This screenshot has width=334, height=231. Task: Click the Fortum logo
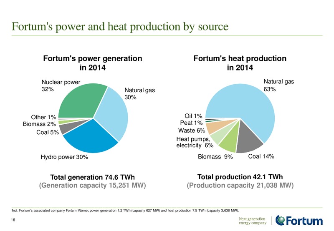[299, 220]
